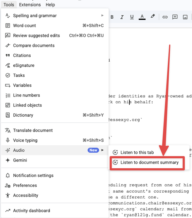Open the Extensions menu

(x=30, y=4)
